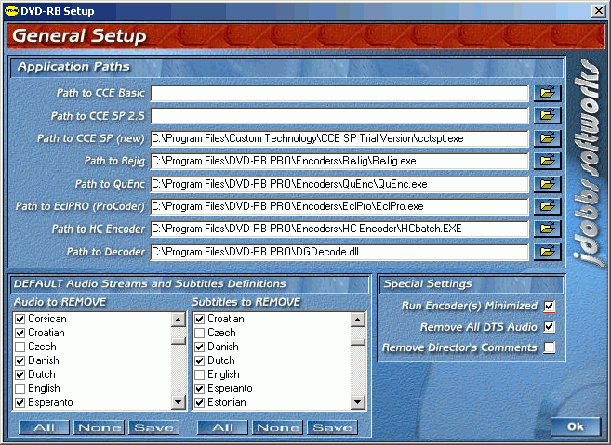Enable Remove Director's Comments

(550, 347)
